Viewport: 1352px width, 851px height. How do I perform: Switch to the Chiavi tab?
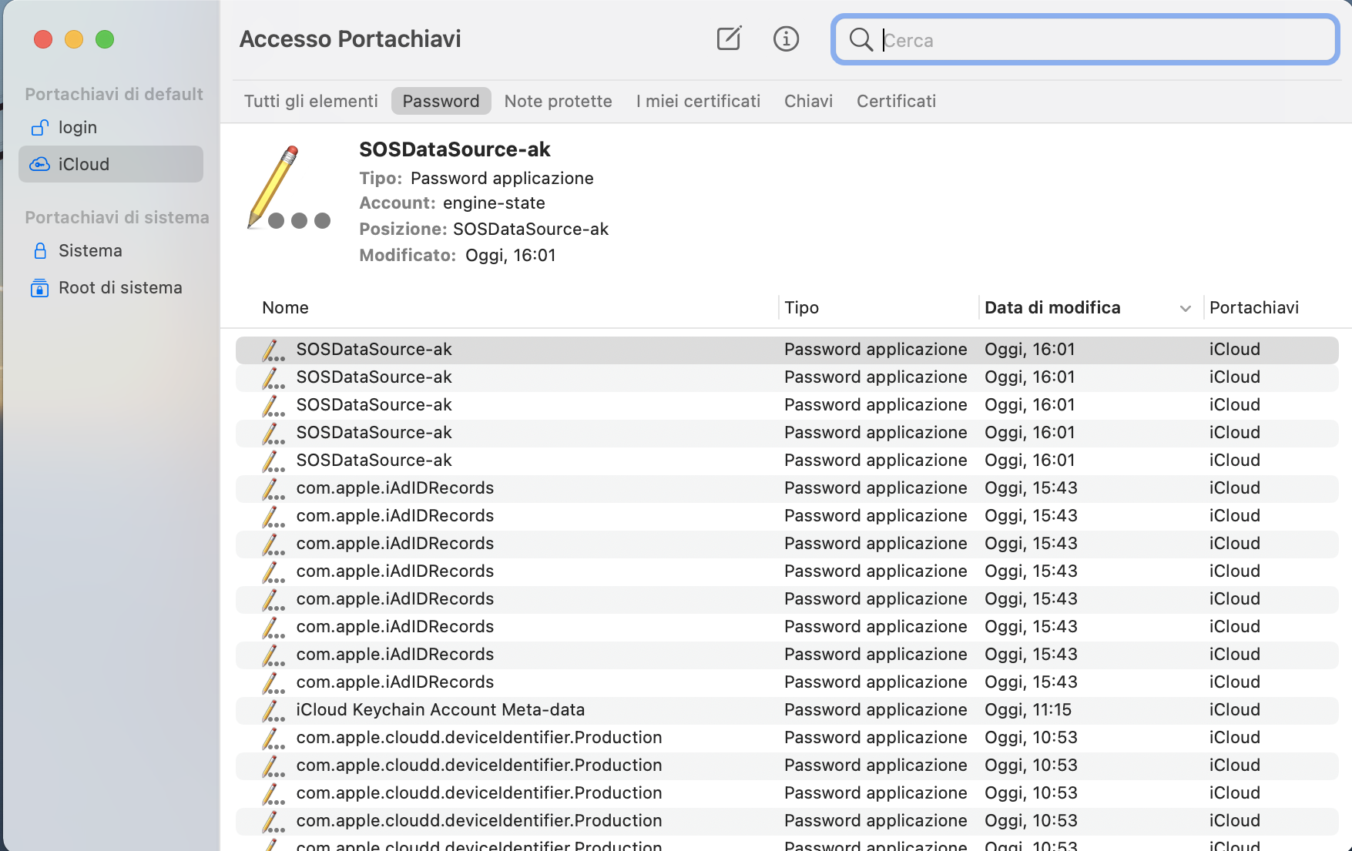(808, 101)
